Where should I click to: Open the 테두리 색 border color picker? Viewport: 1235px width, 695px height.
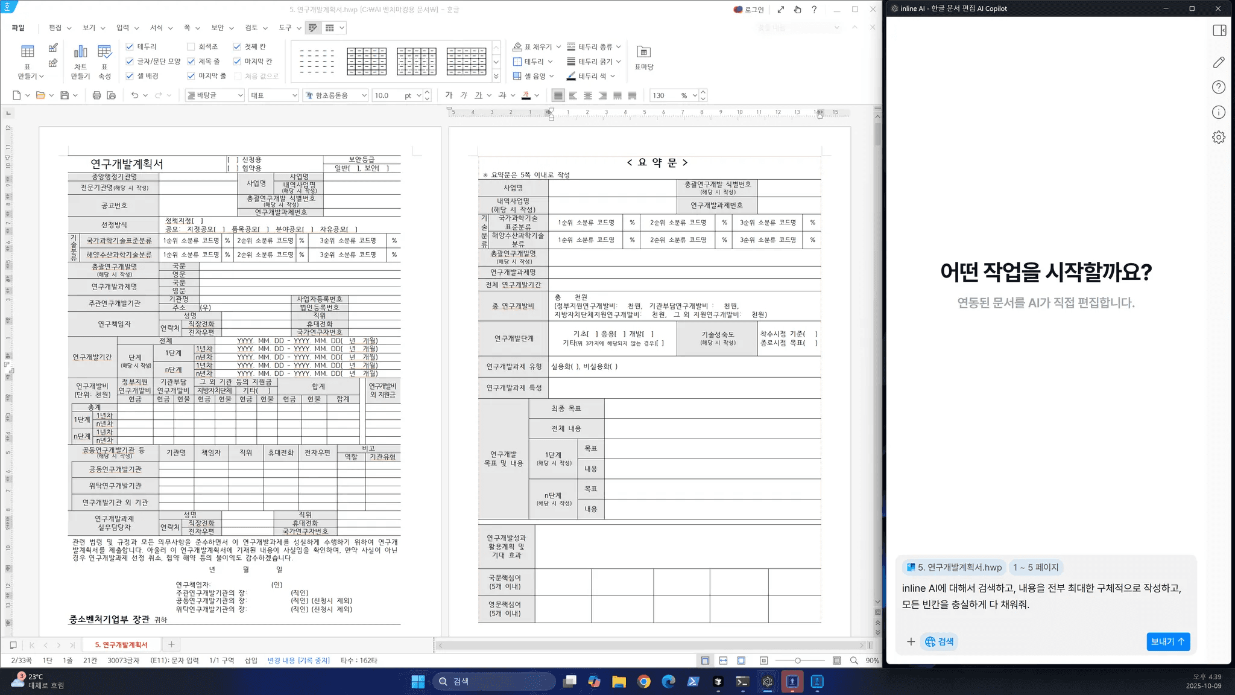[x=591, y=76]
